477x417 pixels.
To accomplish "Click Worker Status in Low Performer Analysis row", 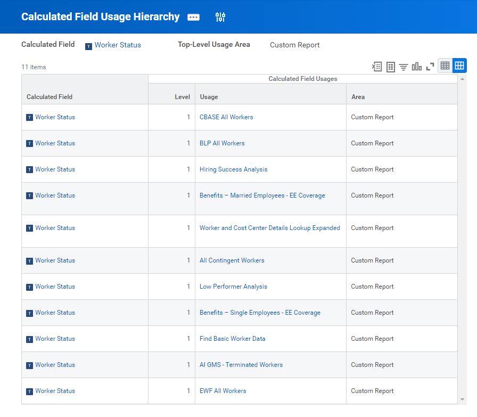I will [55, 287].
